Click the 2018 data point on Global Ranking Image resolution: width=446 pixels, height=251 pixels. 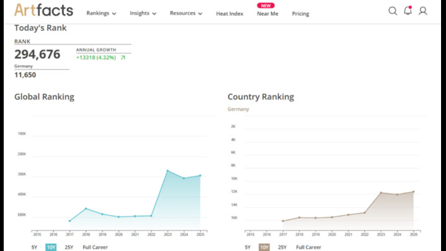point(86,209)
